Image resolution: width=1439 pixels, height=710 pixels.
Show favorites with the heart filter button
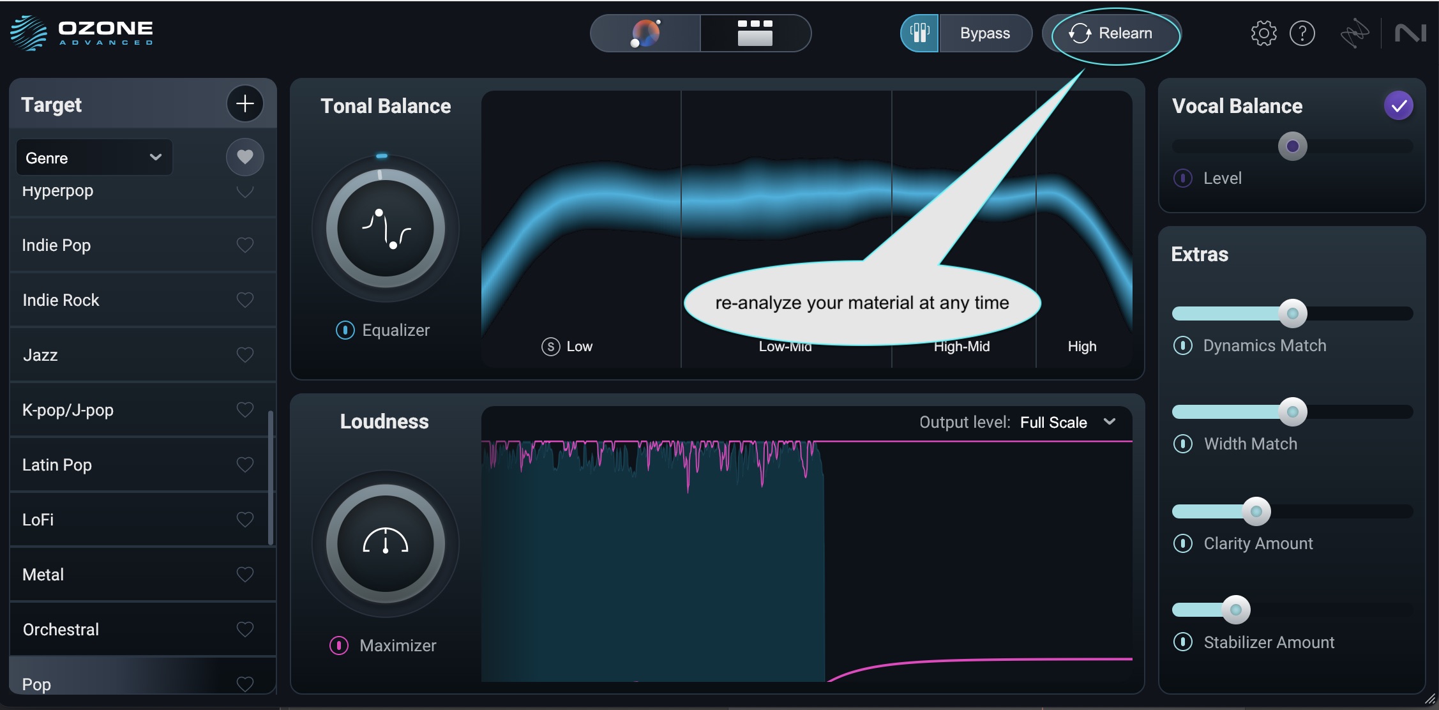(x=245, y=157)
